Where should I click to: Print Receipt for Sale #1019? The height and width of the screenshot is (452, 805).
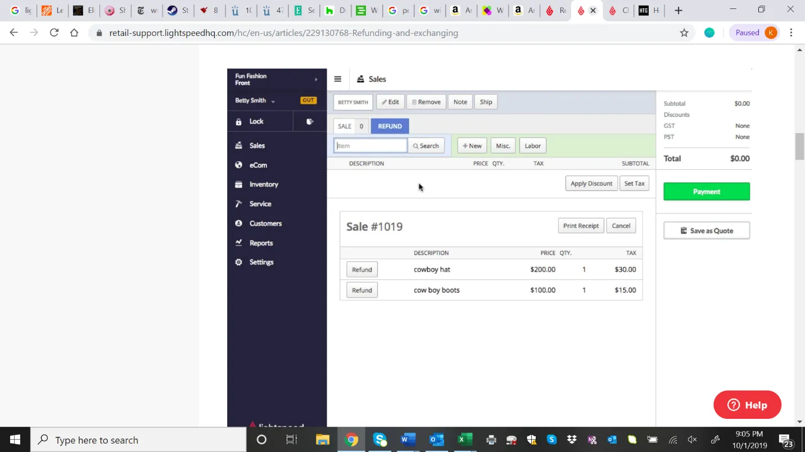tap(581, 226)
